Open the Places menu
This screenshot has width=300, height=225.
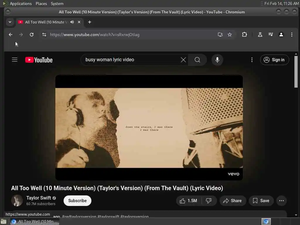point(41,4)
